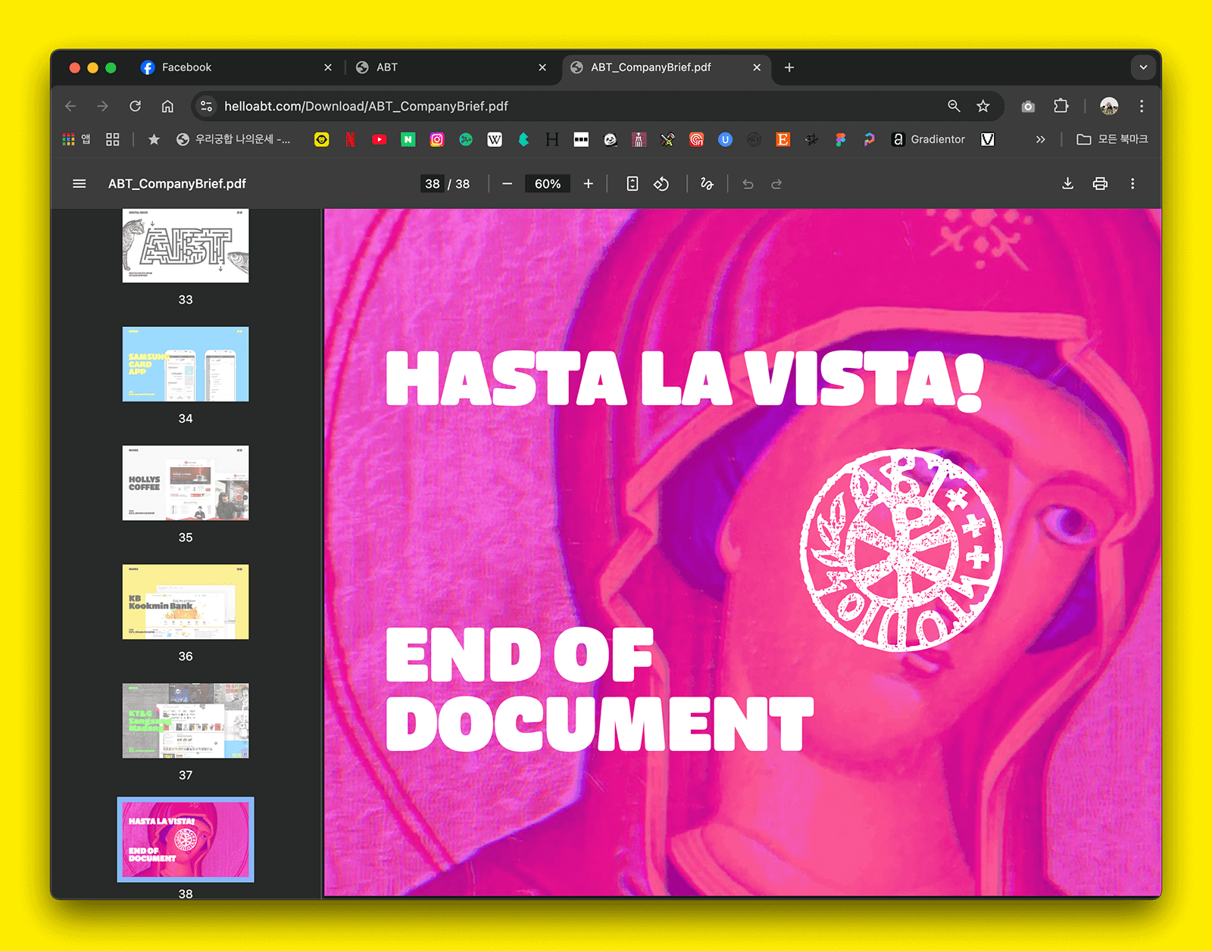Zoom out with the minus button
This screenshot has width=1212, height=951.
[x=508, y=184]
